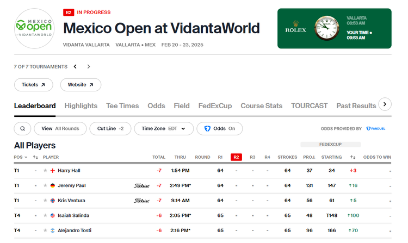This screenshot has width=408, height=243.
Task: Sort by the POS column header
Action: [x=20, y=157]
